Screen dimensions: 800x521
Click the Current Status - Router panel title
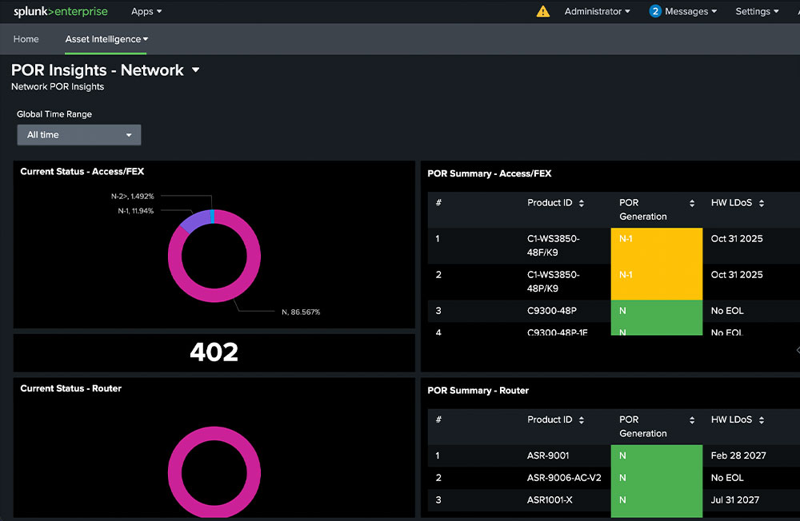pos(71,388)
